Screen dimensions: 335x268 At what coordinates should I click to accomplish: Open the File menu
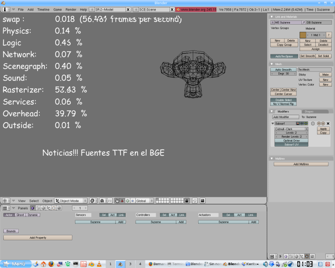click(21, 10)
